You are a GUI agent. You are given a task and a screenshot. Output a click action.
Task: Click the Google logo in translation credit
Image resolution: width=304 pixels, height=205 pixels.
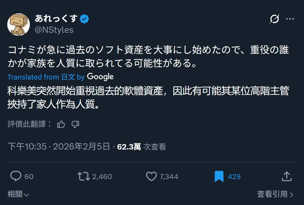[x=100, y=77]
